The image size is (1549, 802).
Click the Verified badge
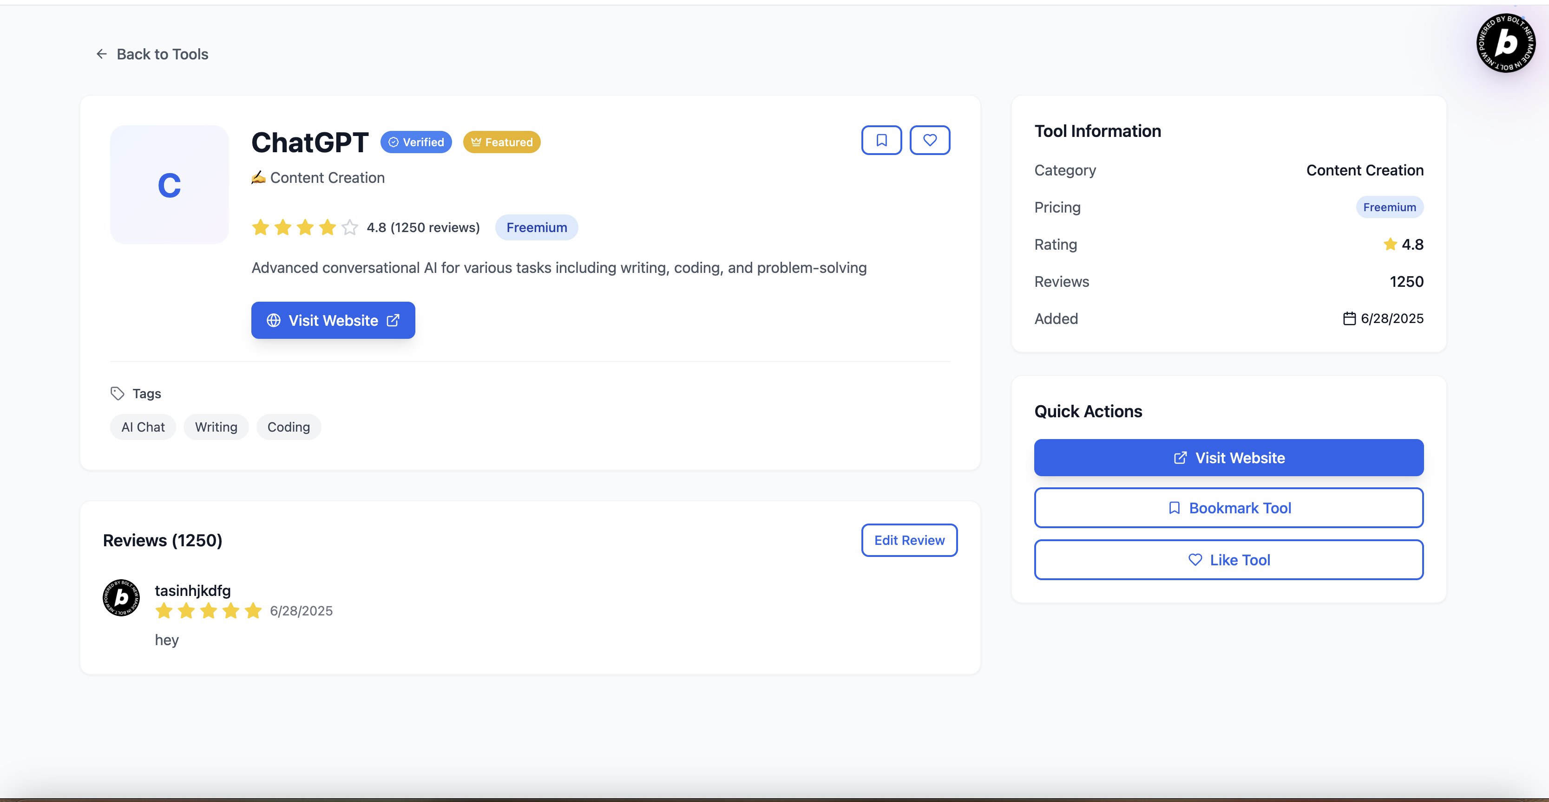pyautogui.click(x=415, y=142)
